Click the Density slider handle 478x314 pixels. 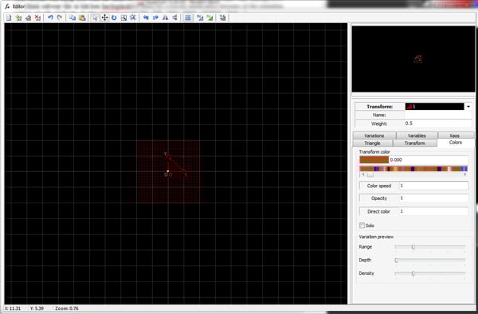click(413, 273)
